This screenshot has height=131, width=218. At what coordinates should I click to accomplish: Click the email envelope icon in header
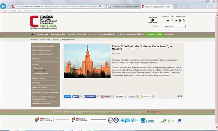click(x=168, y=20)
